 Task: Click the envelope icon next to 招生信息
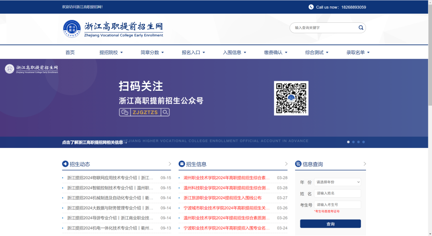tap(182, 164)
